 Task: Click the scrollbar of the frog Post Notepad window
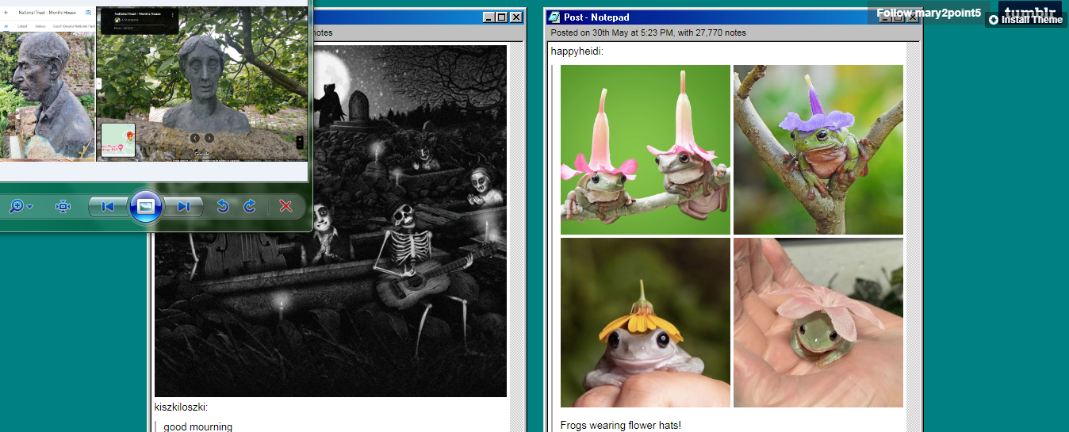(913, 237)
